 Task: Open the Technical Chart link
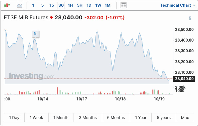pyautogui.click(x=178, y=5)
